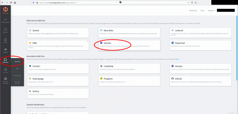Viewport: 238px width, 114px height.
Task: Open the Roadmap link
Action: 193,11
